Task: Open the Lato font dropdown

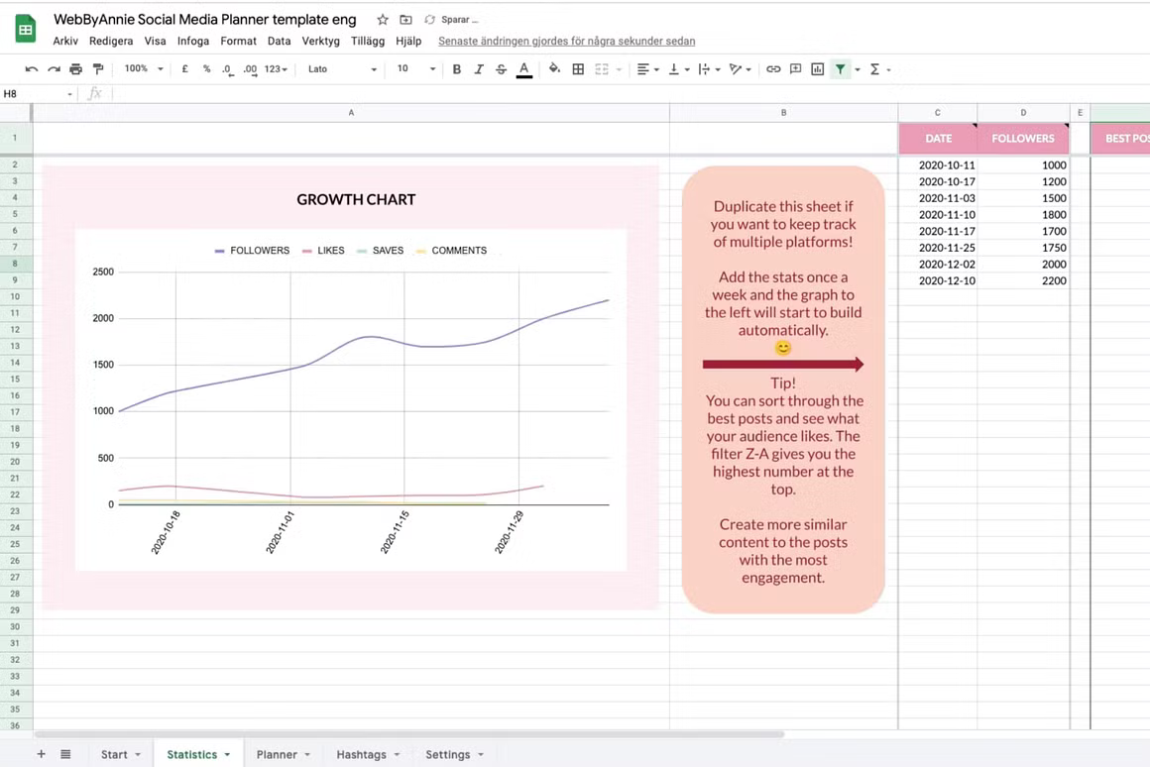Action: coord(342,69)
